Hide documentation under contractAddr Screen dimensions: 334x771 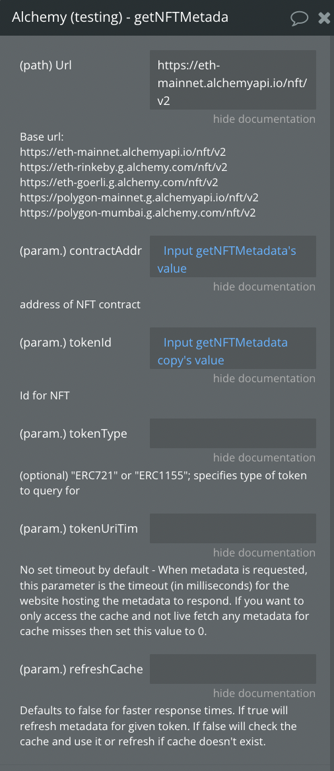pyautogui.click(x=264, y=286)
